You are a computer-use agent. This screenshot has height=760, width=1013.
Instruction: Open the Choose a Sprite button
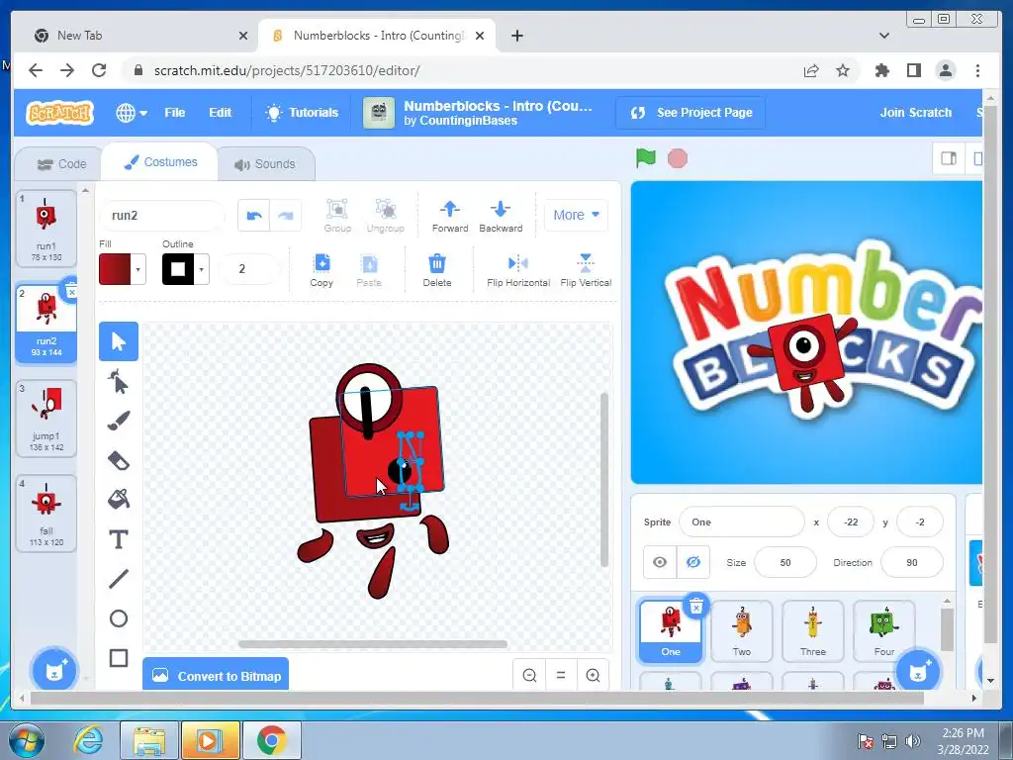pyautogui.click(x=918, y=671)
